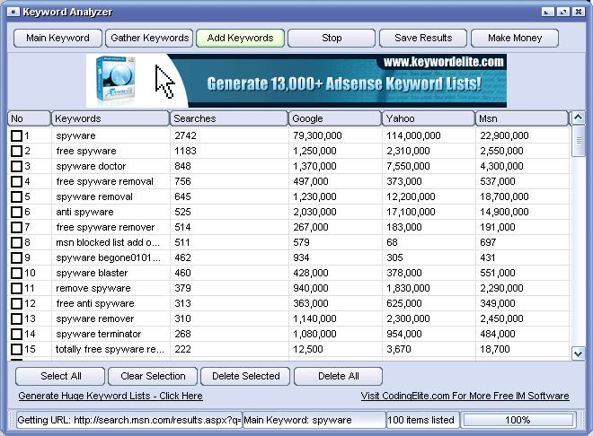The image size is (593, 436).
Task: Click the Main Keyword button
Action: click(x=58, y=38)
